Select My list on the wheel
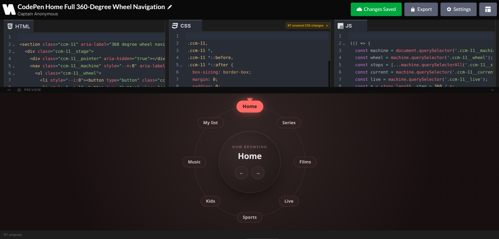Viewport: 499px width, 239px height. click(x=210, y=123)
